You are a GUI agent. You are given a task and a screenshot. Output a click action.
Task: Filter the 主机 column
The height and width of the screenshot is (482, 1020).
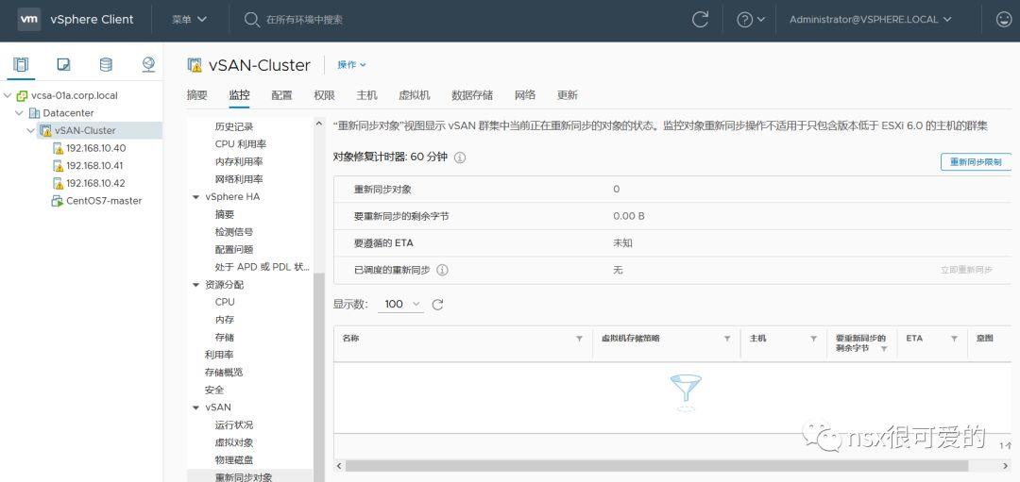coord(813,339)
